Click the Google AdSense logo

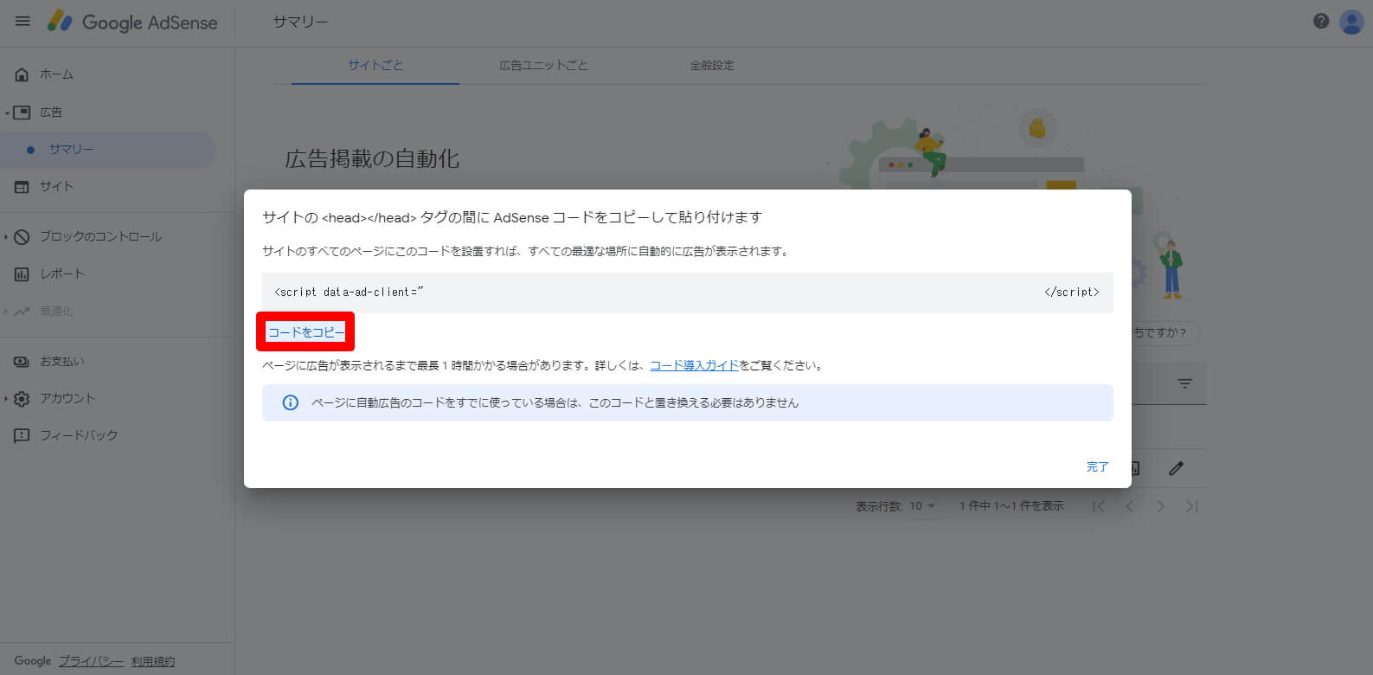coord(132,22)
